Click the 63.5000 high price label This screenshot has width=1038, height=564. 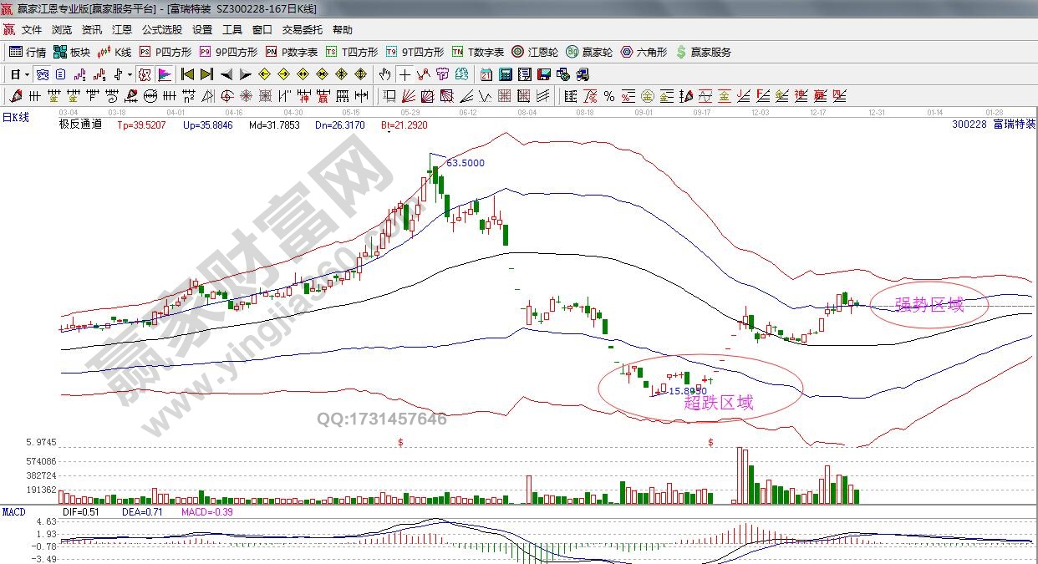[x=465, y=163]
